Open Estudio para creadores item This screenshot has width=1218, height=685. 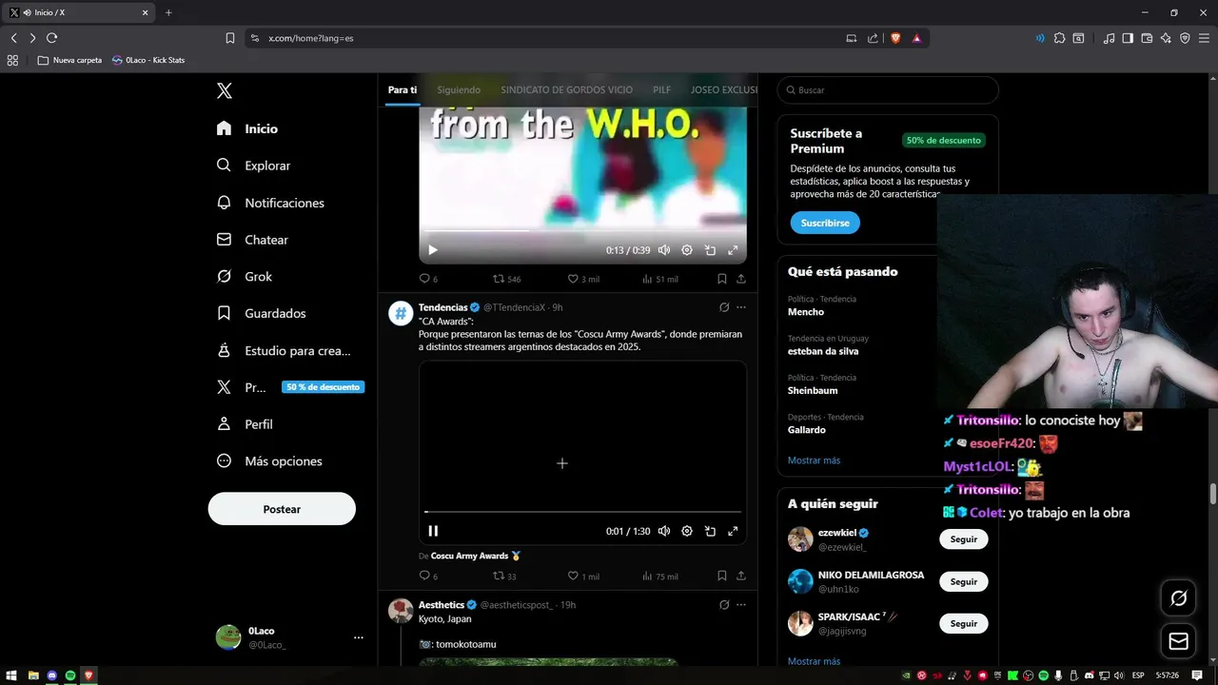pos(284,350)
